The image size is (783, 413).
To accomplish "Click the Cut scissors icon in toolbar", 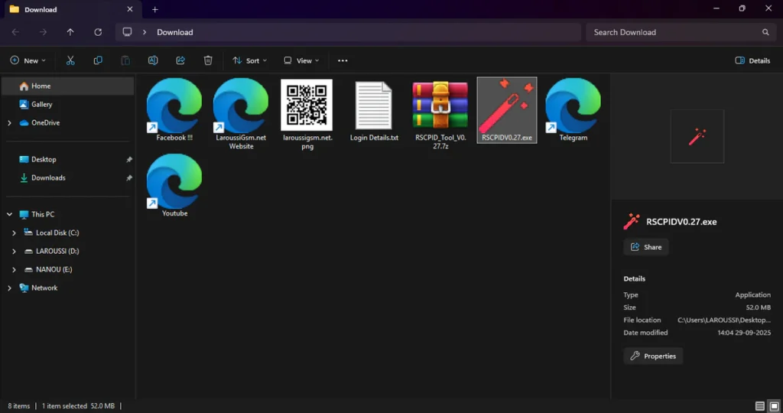I will 70,60.
